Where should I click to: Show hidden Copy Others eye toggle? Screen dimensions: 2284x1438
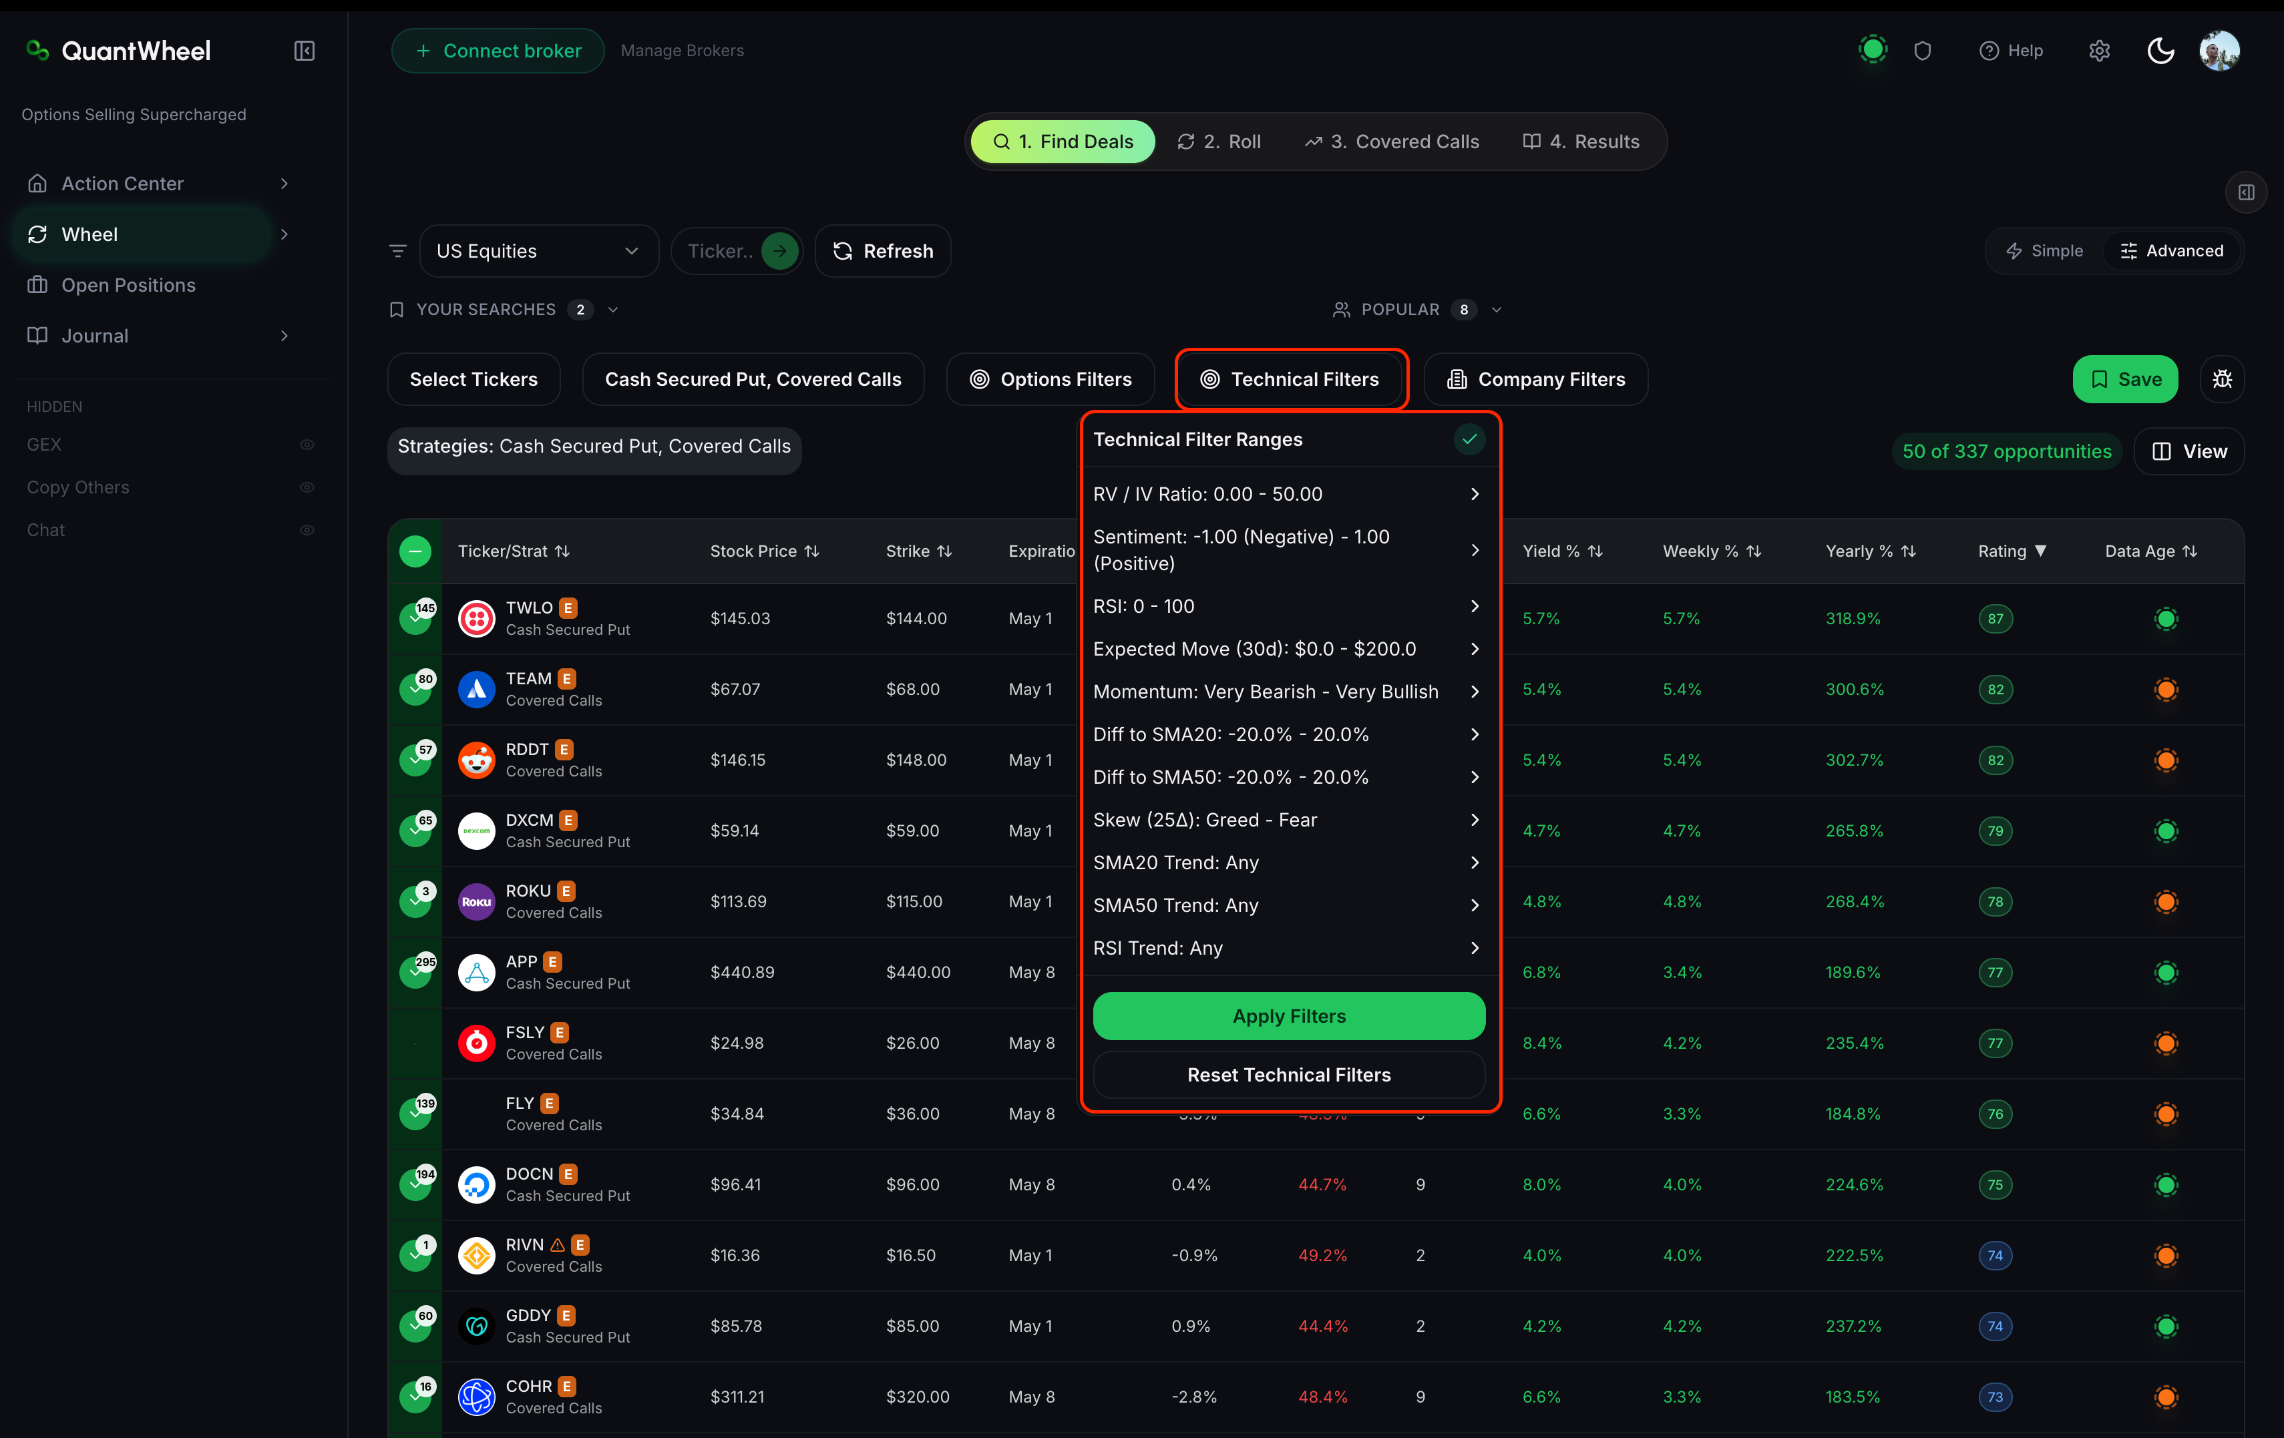(x=307, y=487)
